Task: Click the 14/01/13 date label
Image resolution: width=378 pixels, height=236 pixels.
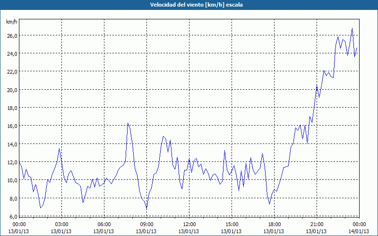Action: [359, 231]
